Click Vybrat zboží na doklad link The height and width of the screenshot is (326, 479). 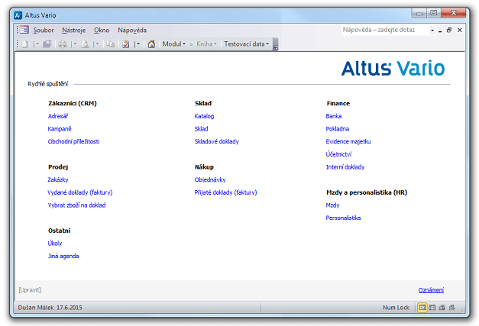tap(76, 205)
